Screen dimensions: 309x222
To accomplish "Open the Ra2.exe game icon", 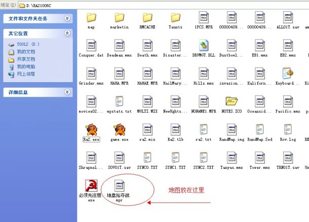I will pos(91,130).
